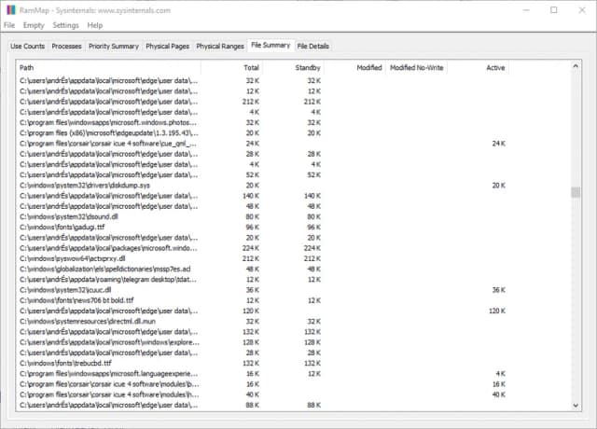Click the 140 K Total value cell
This screenshot has width=597, height=429.
(251, 196)
